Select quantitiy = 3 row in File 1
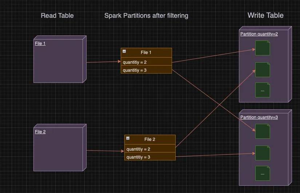This screenshot has height=193, width=300. click(147, 70)
